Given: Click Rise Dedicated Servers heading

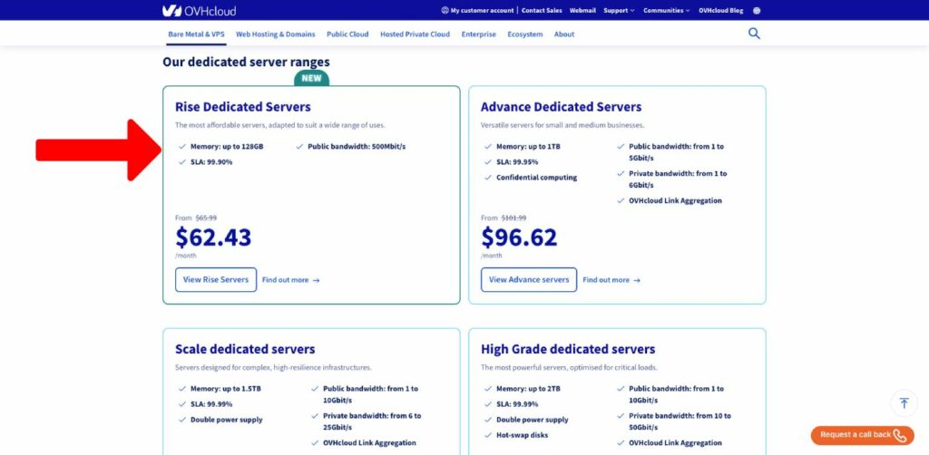Looking at the screenshot, I should [243, 107].
